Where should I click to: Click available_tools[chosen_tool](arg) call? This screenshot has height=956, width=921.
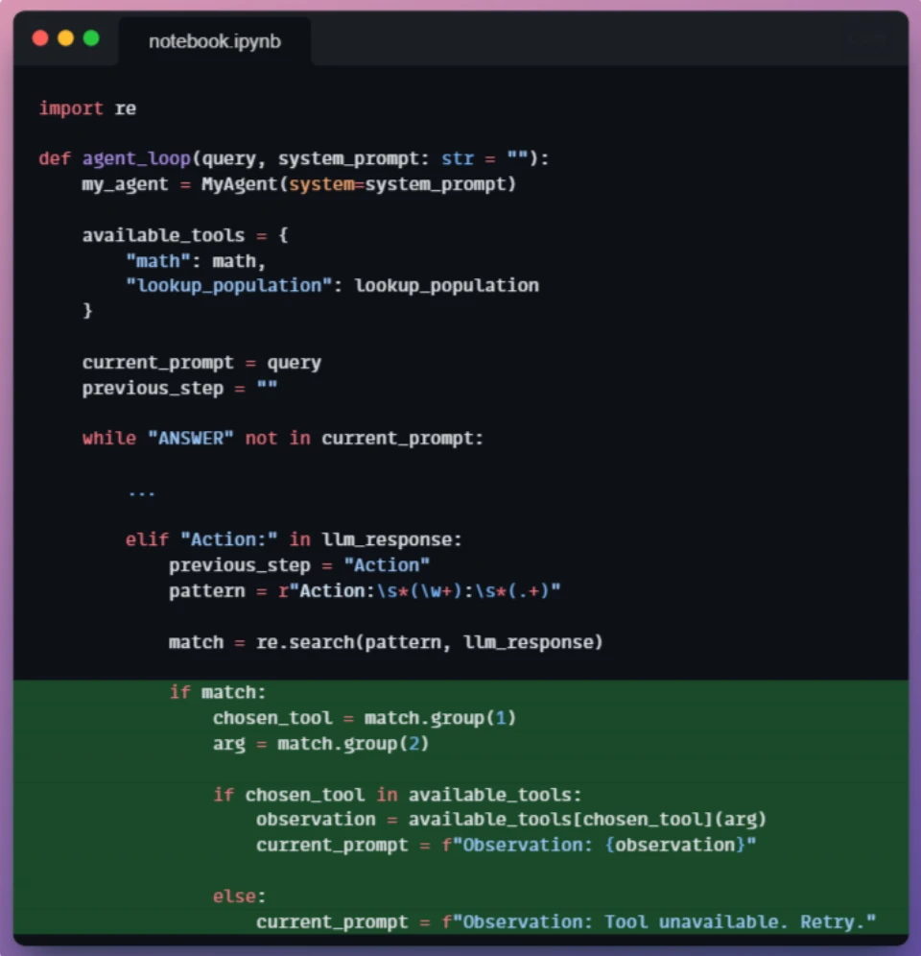pos(587,820)
